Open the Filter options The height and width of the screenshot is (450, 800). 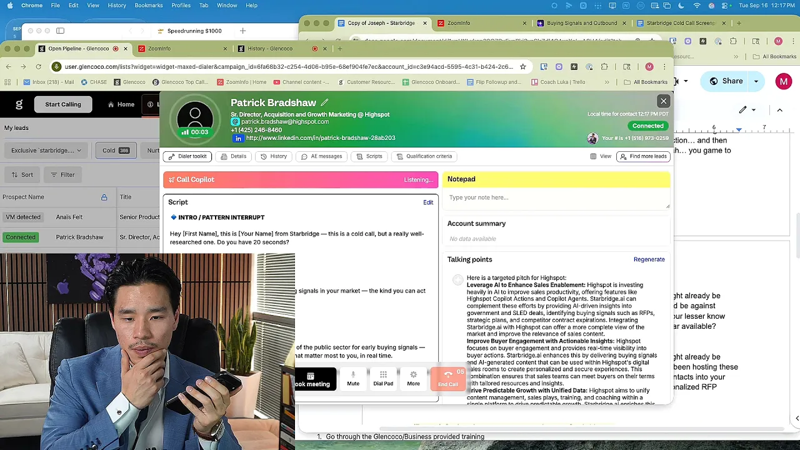(62, 175)
